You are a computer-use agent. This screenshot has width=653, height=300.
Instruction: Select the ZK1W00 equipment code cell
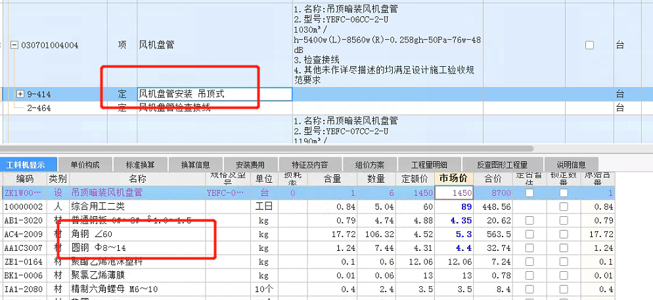(24, 193)
